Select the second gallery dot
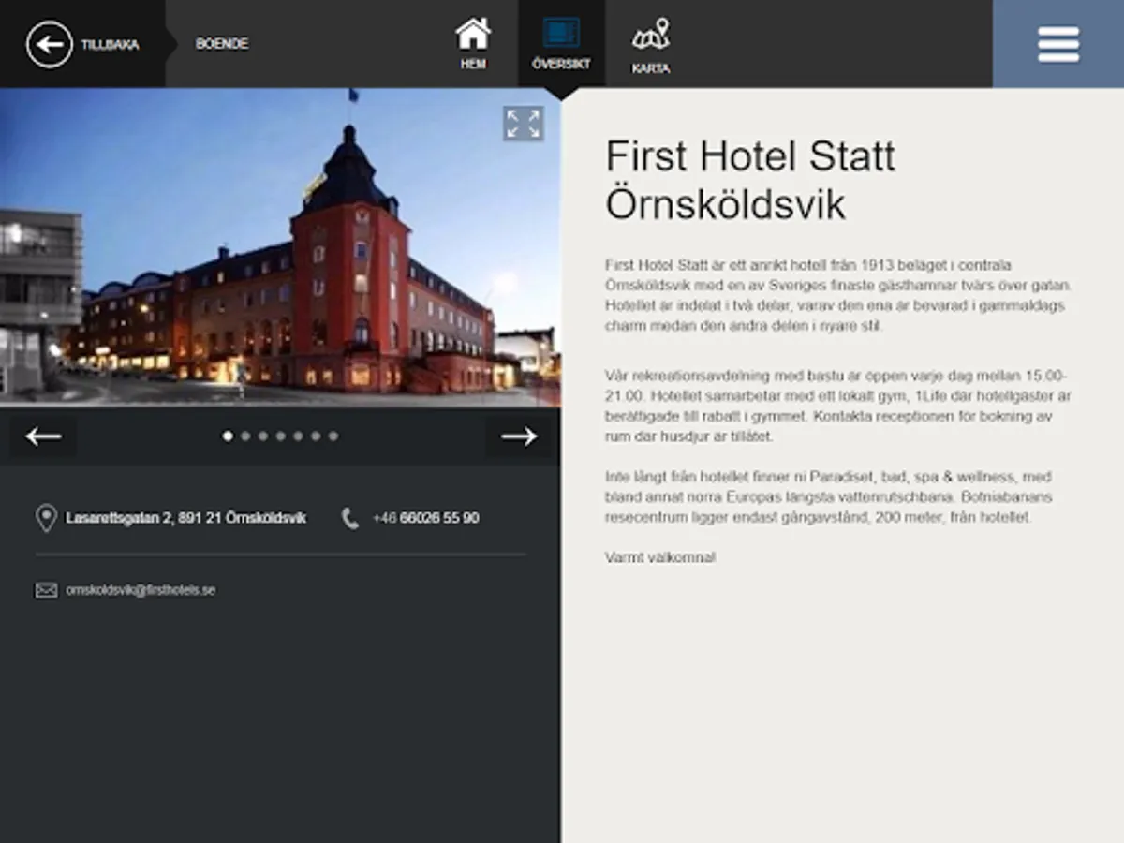The height and width of the screenshot is (843, 1124). [x=245, y=436]
